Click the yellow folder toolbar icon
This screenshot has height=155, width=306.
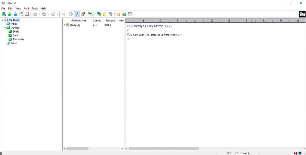click(x=118, y=14)
